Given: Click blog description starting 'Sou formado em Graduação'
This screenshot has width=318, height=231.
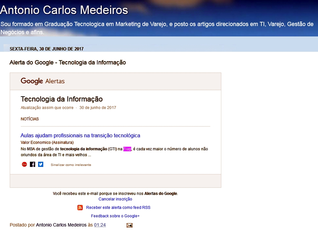Looking at the screenshot, I should tap(157, 28).
